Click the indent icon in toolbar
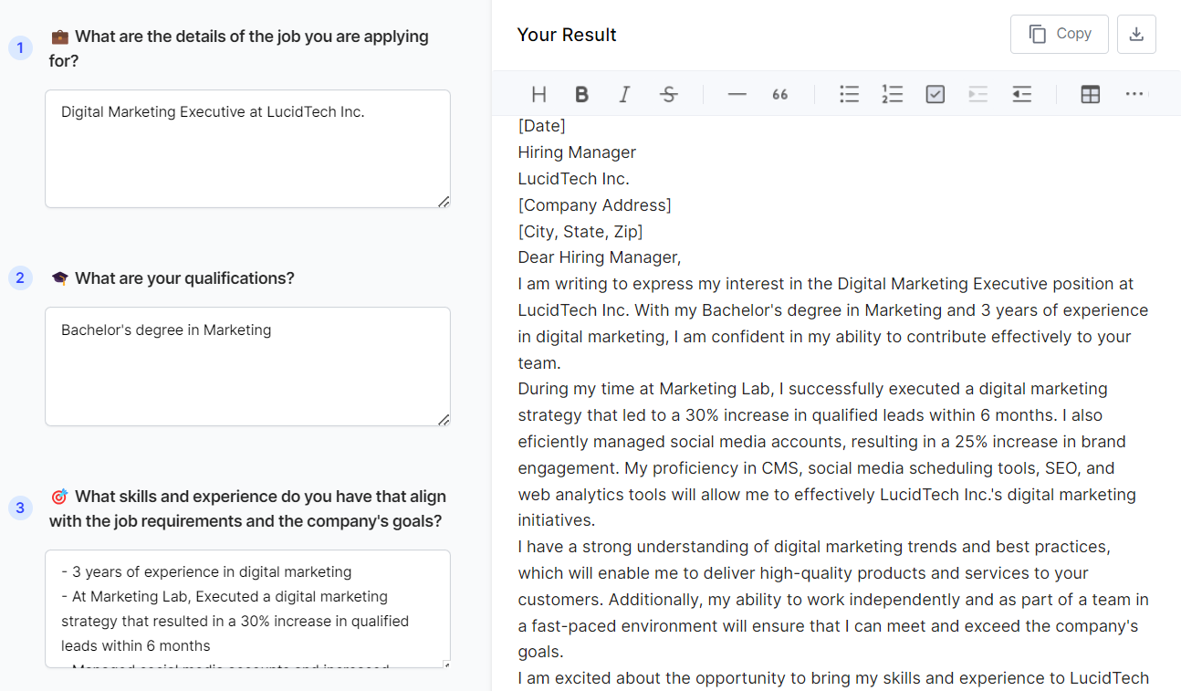 (x=977, y=94)
